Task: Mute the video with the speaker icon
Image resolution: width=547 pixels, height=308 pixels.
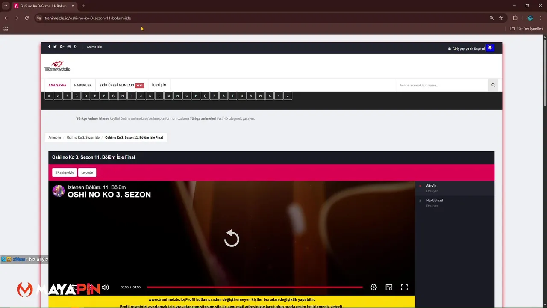Action: point(105,287)
